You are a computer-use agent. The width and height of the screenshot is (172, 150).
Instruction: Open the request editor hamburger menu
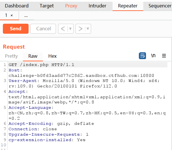coord(164,56)
